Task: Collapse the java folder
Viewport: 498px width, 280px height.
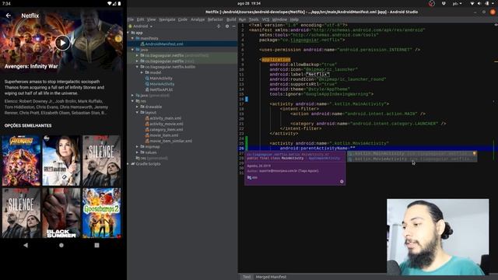Action: click(133, 50)
